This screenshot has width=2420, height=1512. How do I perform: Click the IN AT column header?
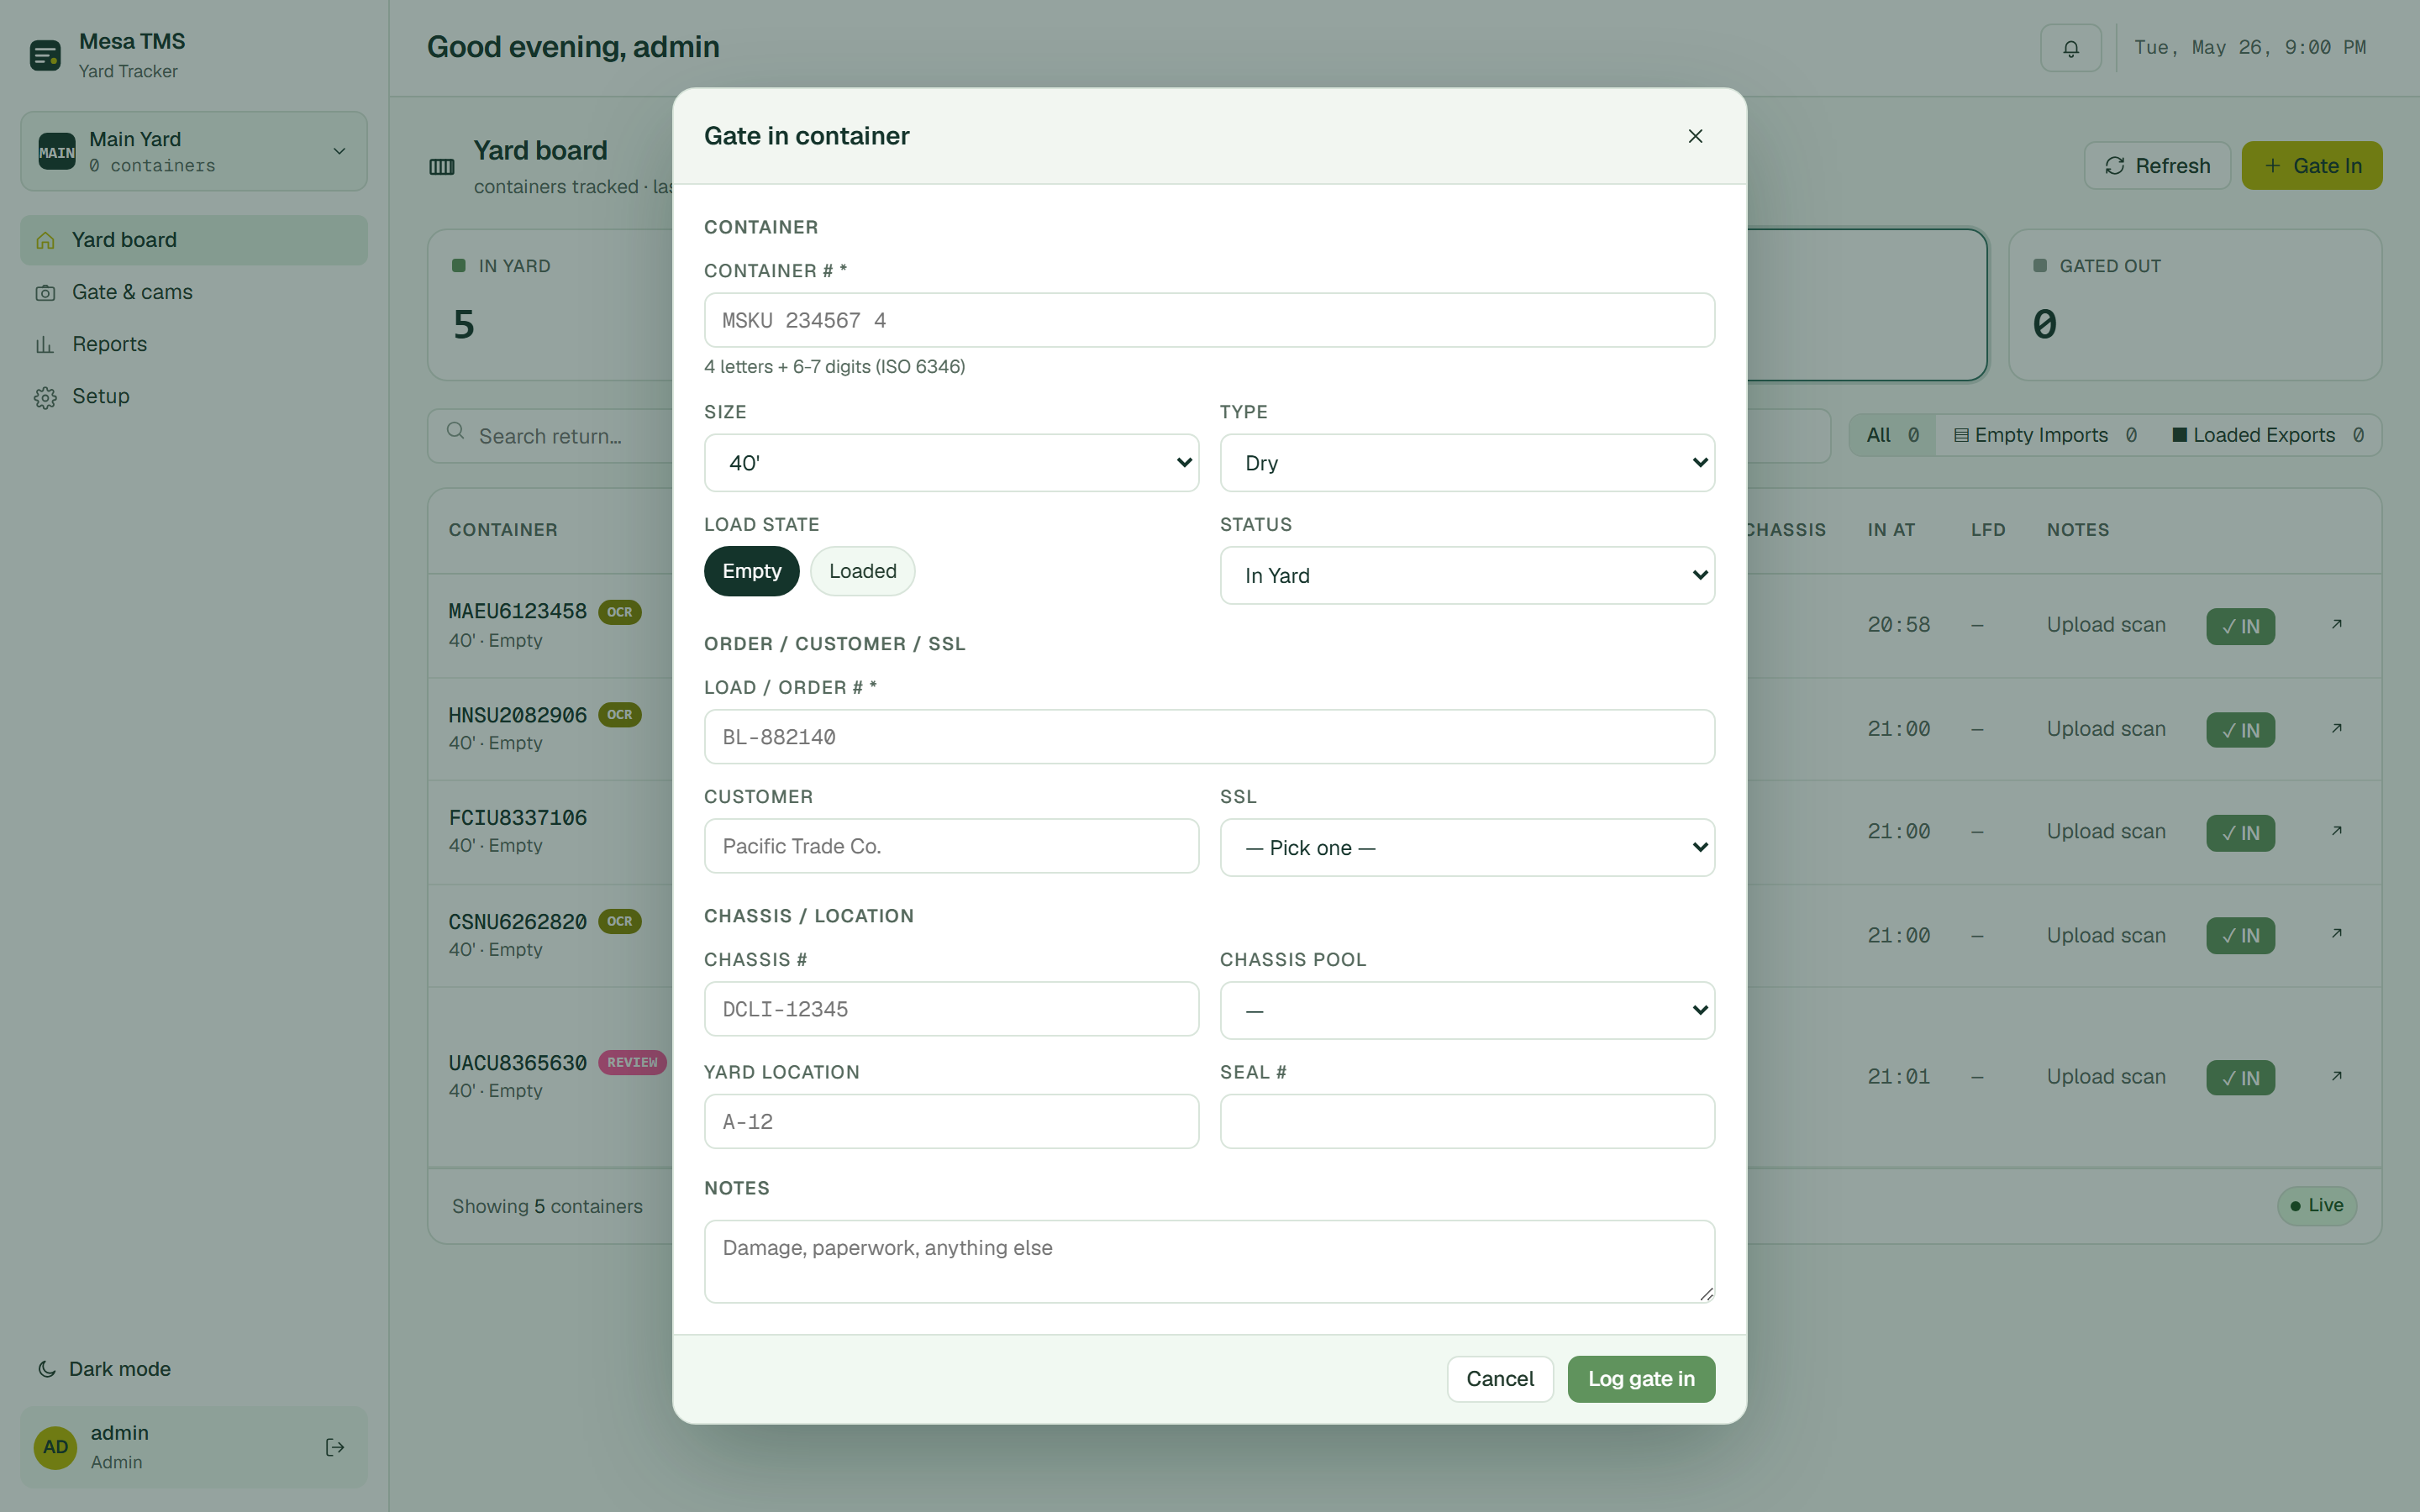1891,530
